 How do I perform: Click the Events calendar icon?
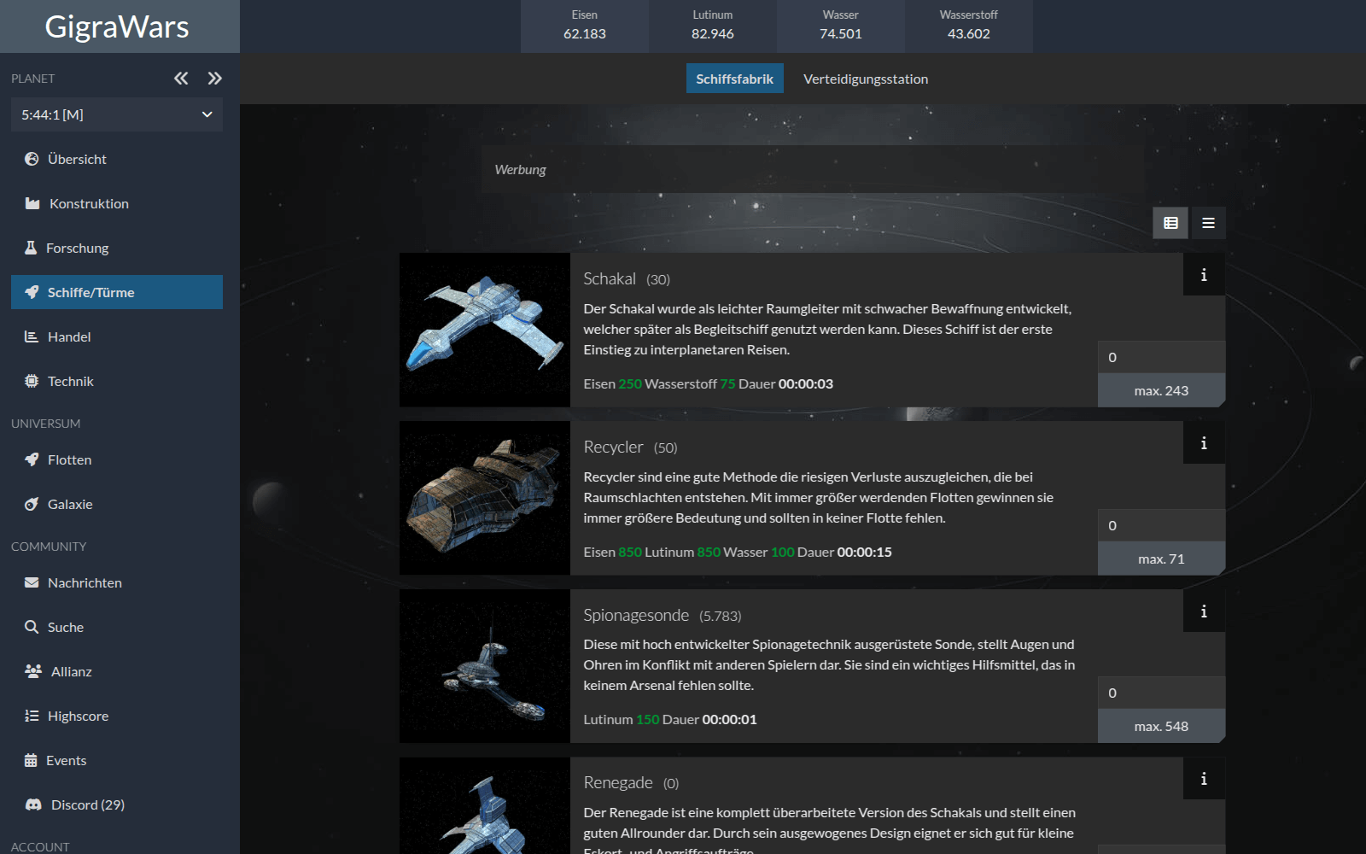[x=31, y=760]
